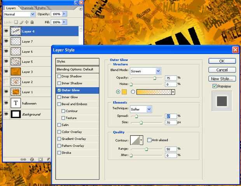
Task: Enable the Color Overlay checkbox
Action: [x=59, y=132]
